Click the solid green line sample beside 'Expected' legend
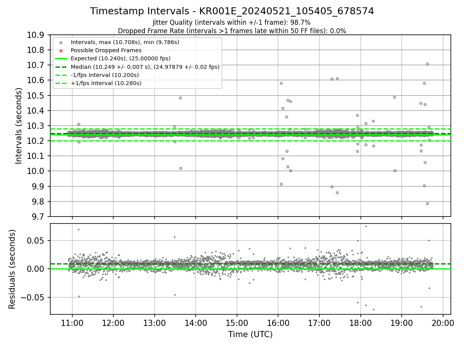This screenshot has height=348, width=464. pyautogui.click(x=61, y=59)
